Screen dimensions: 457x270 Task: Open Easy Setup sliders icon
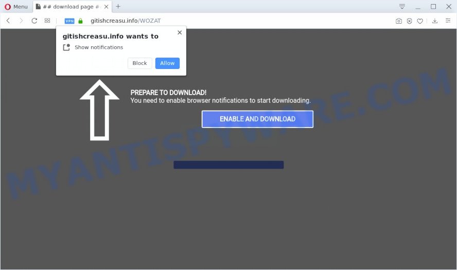pos(448,21)
